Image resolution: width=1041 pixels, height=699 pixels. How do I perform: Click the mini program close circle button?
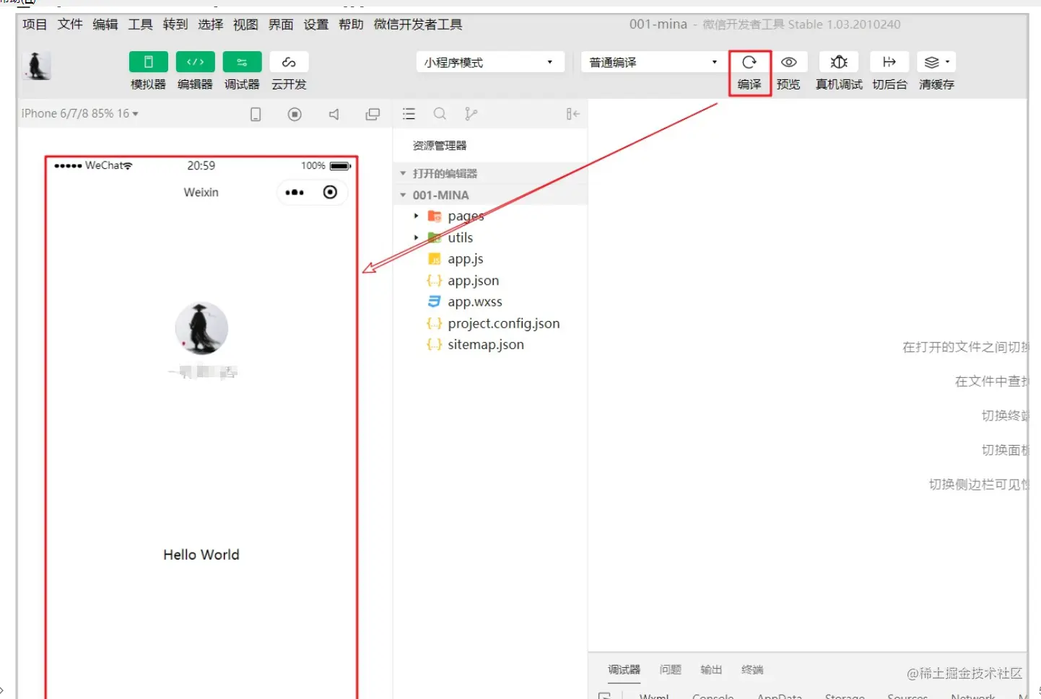pos(330,193)
